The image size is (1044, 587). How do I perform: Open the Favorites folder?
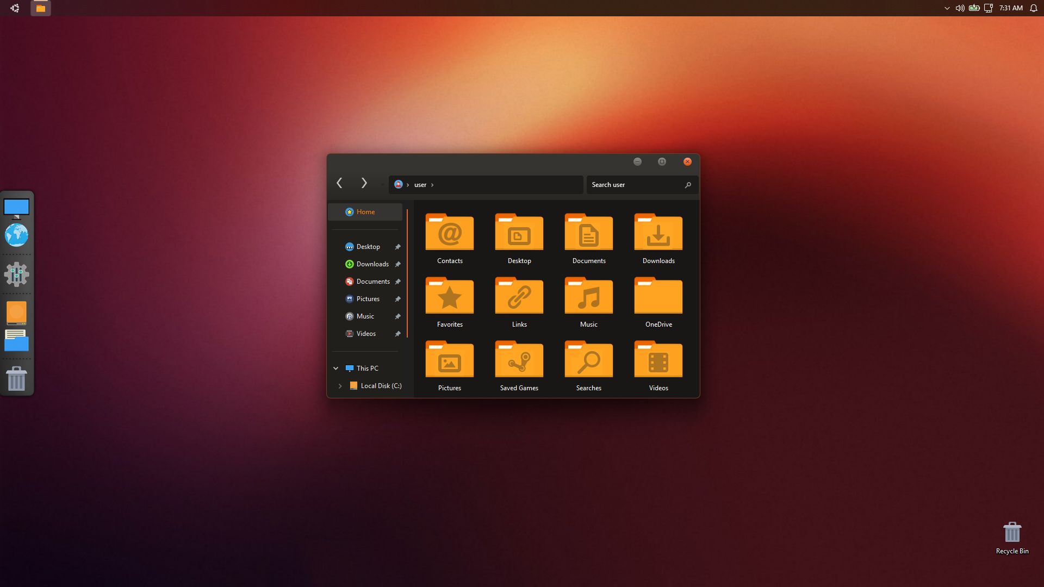click(x=449, y=296)
